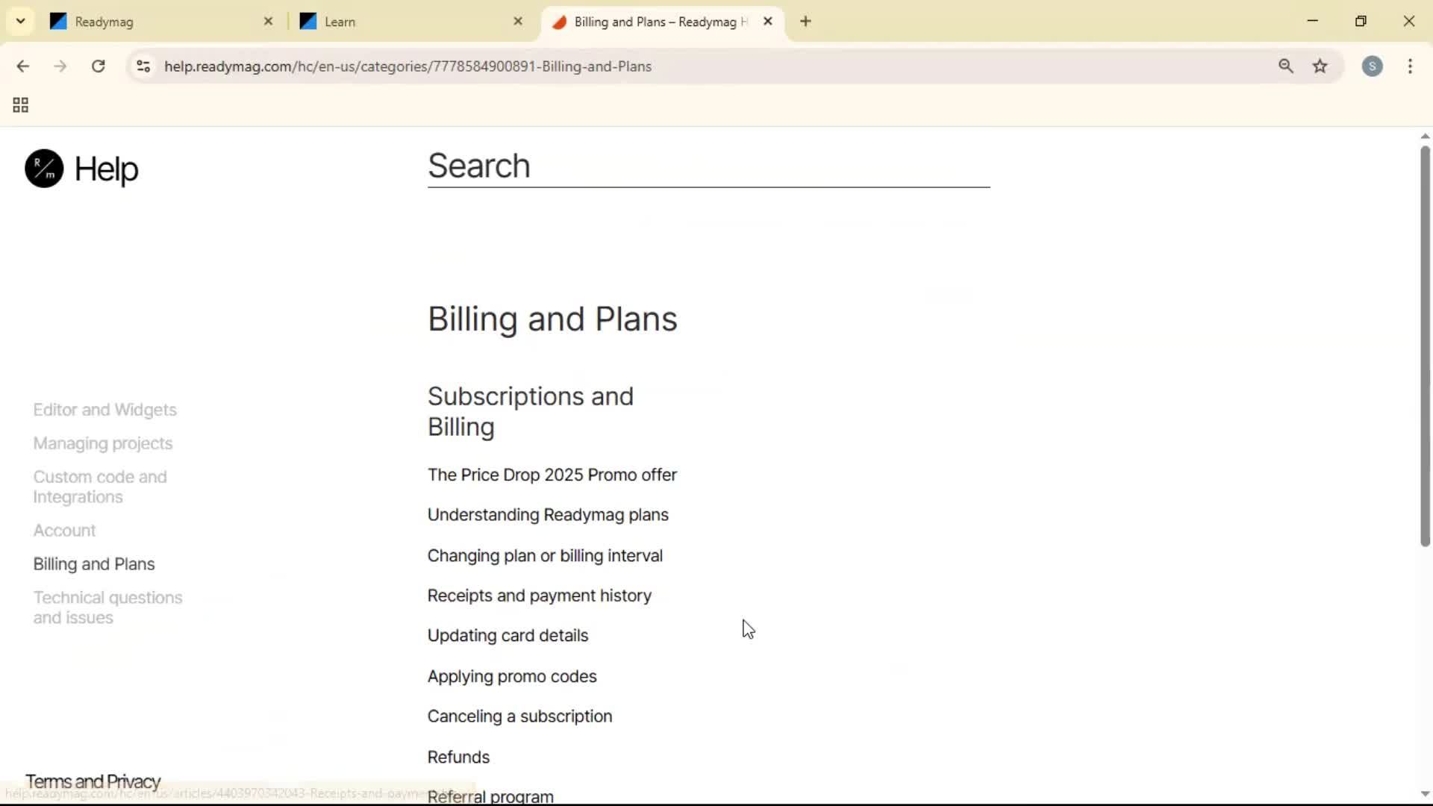Viewport: 1433px width, 806px height.
Task: Click the scroll-down arrow on the scrollbar
Action: [x=1424, y=793]
